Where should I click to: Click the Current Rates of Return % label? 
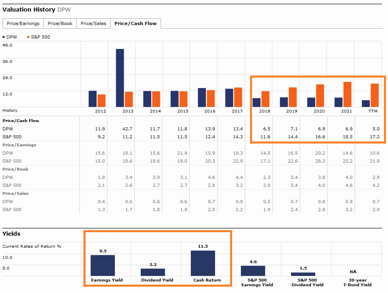(32, 246)
